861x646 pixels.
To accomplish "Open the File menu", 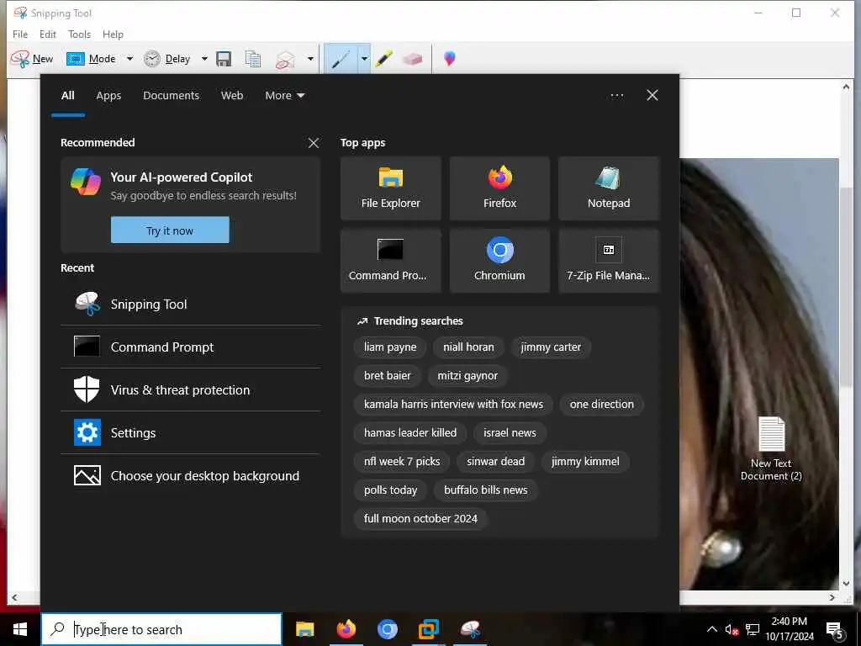I will coord(20,34).
